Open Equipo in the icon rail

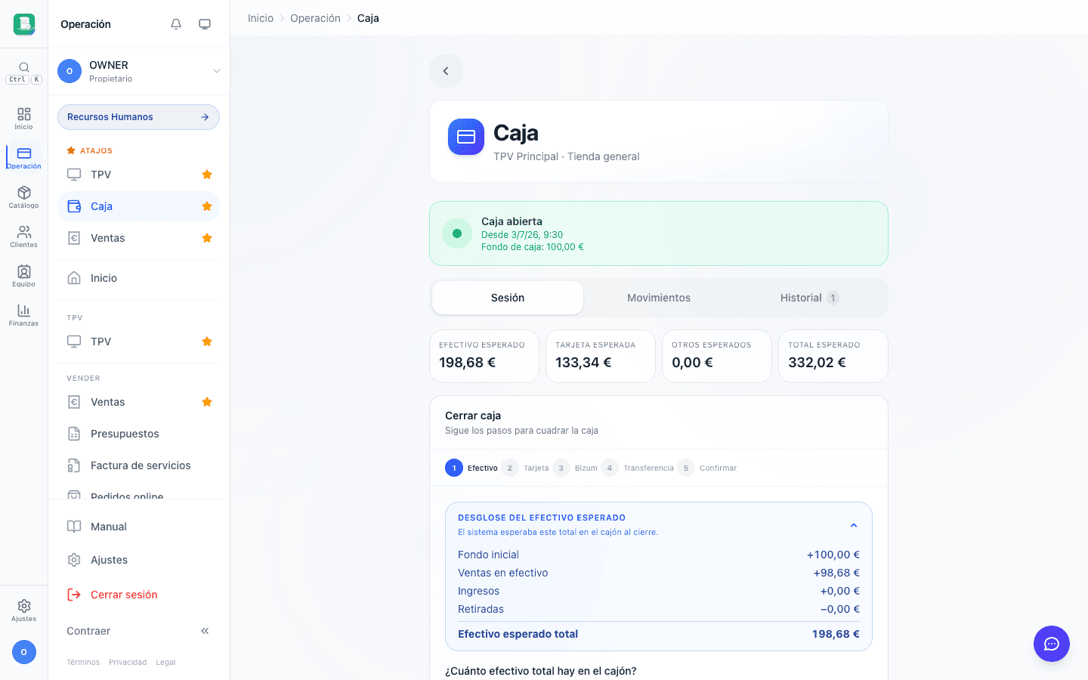pos(24,276)
